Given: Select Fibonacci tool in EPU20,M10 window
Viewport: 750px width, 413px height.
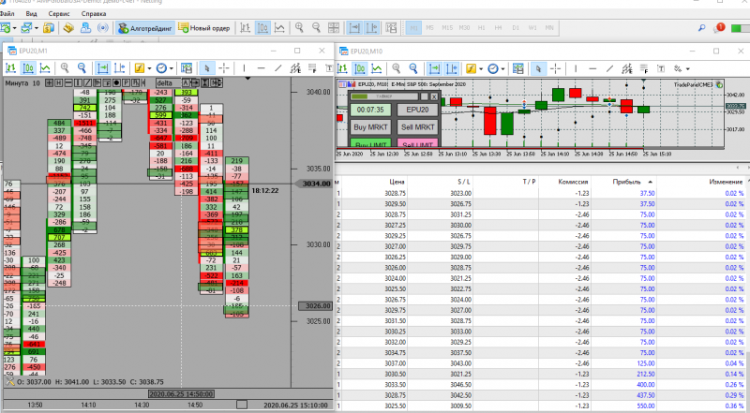Looking at the screenshot, I should point(644,69).
